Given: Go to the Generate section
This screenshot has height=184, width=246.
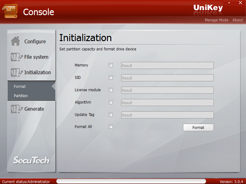Looking at the screenshot, I should (x=34, y=109).
